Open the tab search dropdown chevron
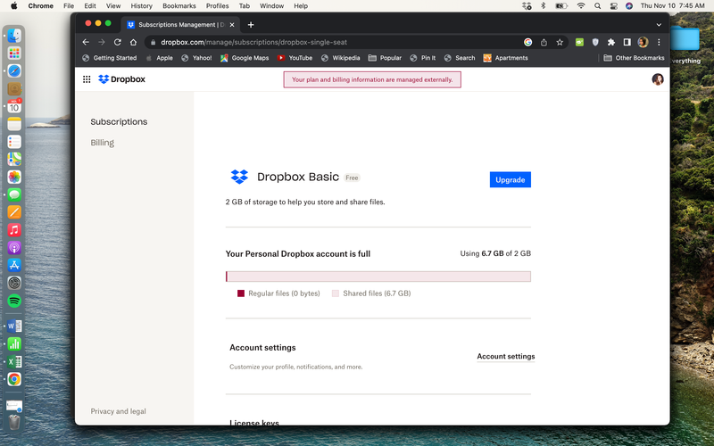This screenshot has width=714, height=446. (x=659, y=25)
